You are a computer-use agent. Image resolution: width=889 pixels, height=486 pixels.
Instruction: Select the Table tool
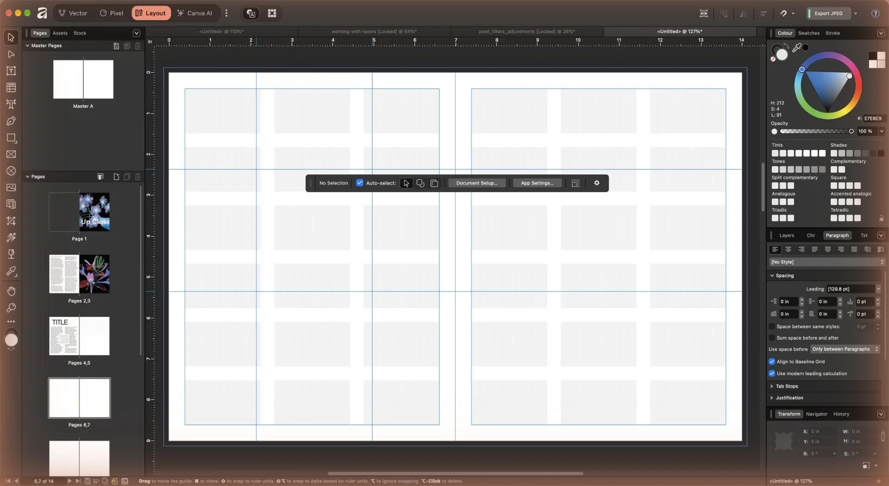point(11,87)
